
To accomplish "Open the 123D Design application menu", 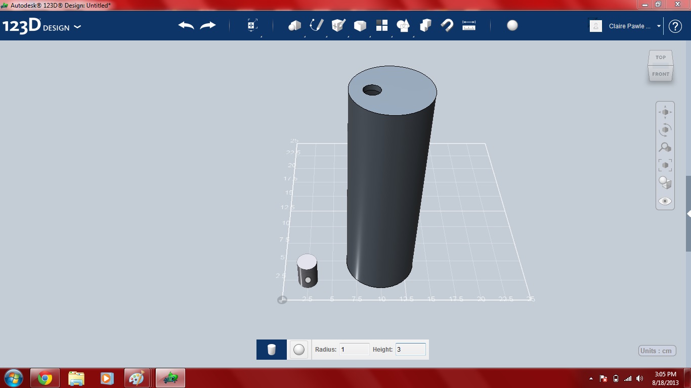I will [41, 26].
